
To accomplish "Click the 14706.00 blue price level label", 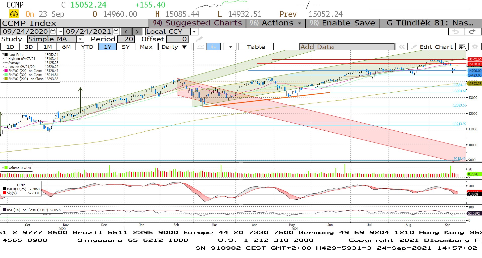I will point(474,71).
